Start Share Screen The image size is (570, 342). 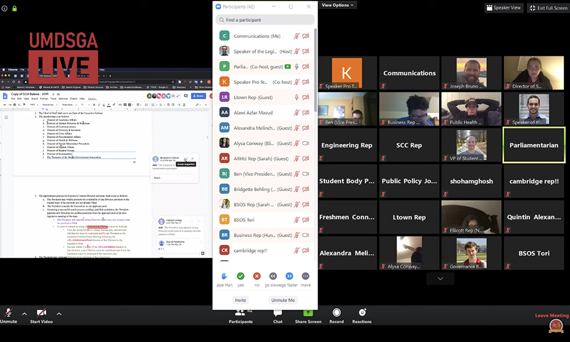tap(308, 315)
